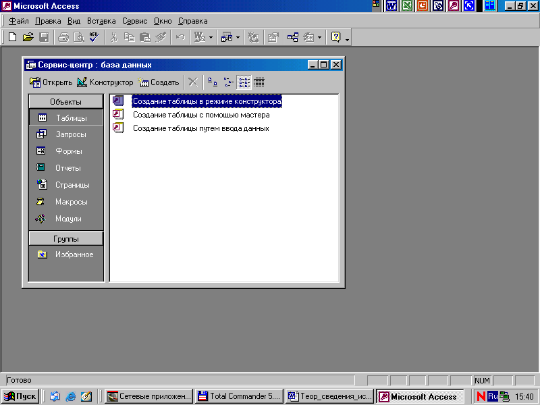Launch Internet Explorer from quick launch
This screenshot has width=540, height=405.
[71, 396]
